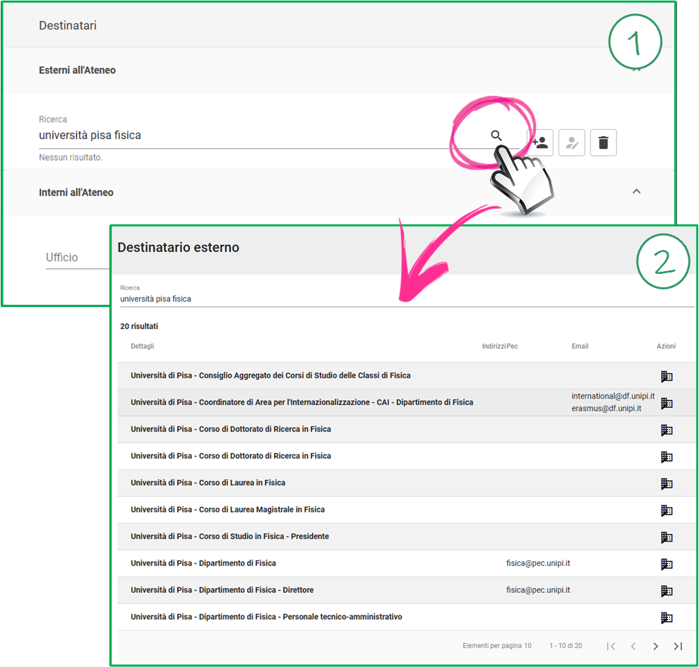
Task: Click the search magnifier icon in Ricerca field
Action: tap(496, 136)
